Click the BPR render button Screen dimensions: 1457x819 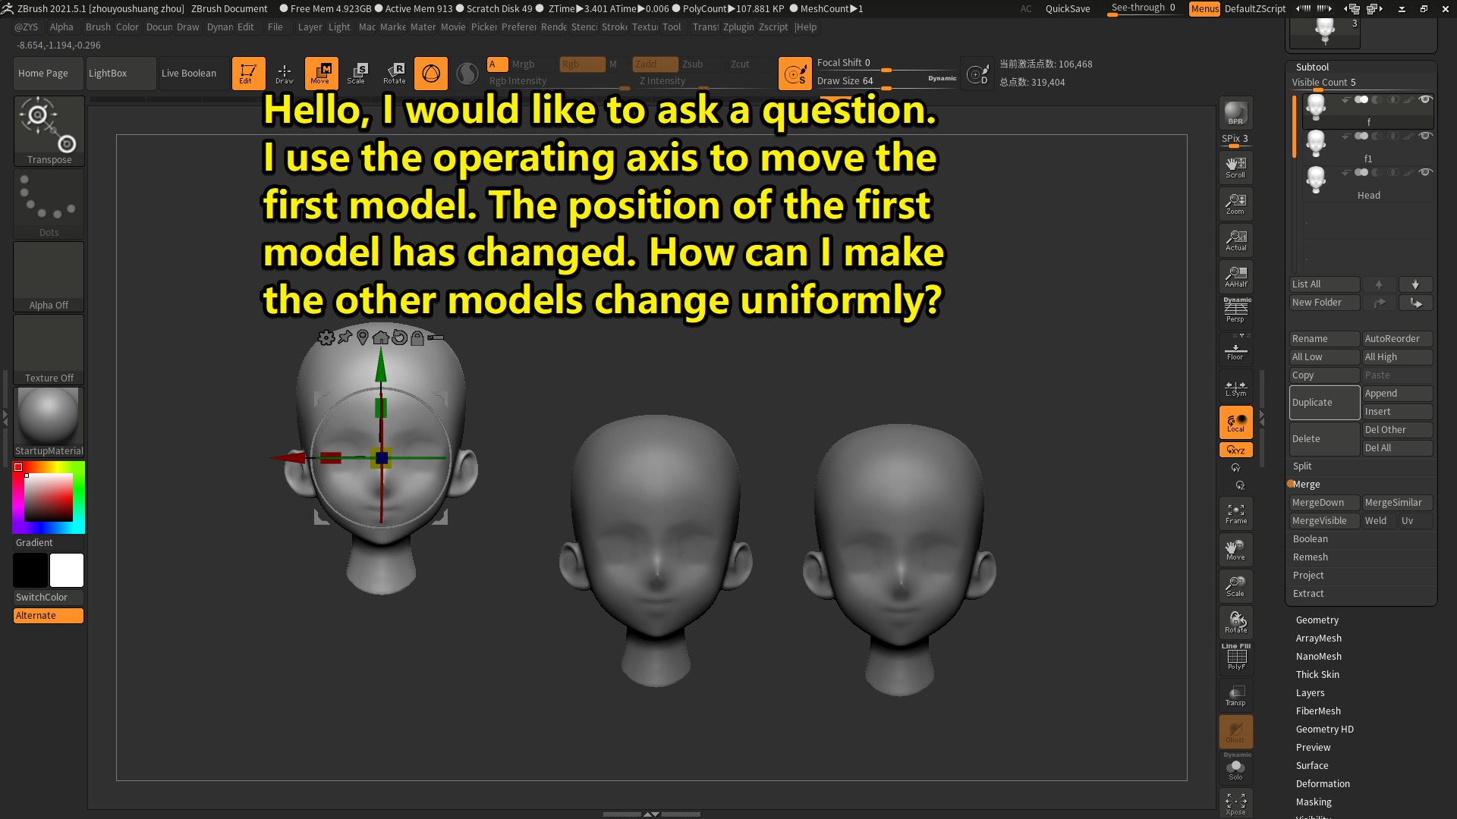(x=1235, y=113)
